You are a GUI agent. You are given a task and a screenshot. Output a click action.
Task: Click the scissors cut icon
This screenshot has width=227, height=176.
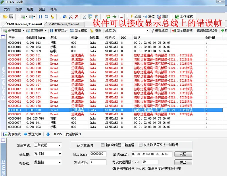(84, 17)
